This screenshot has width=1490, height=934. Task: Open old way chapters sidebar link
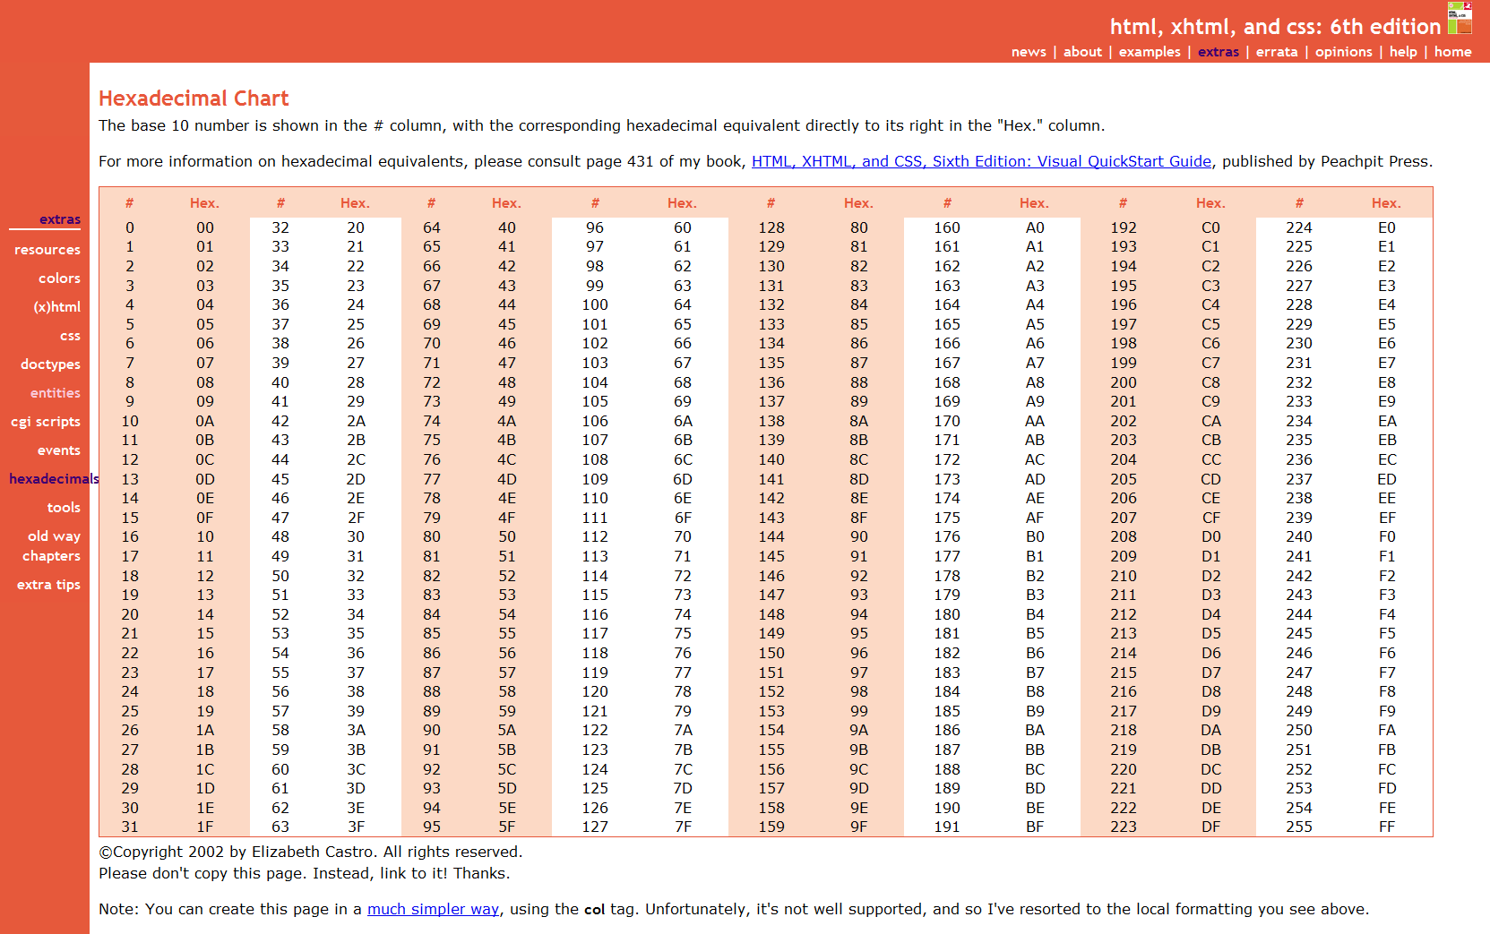click(x=52, y=546)
